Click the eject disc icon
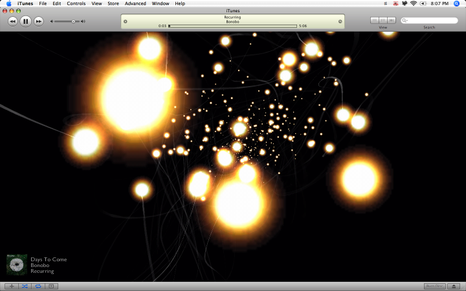The image size is (466, 291). 454,286
